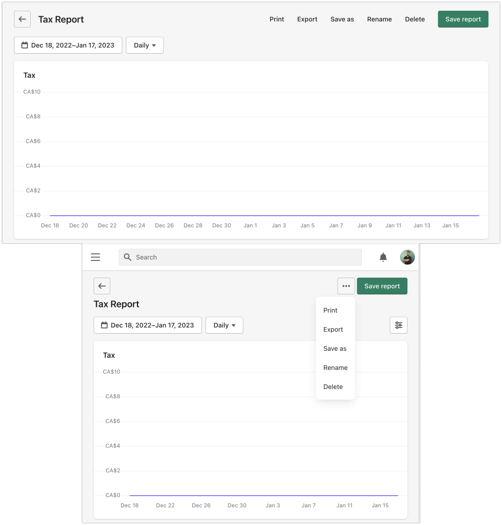The height and width of the screenshot is (525, 502).
Task: Open the filter sliders icon button
Action: click(x=399, y=325)
